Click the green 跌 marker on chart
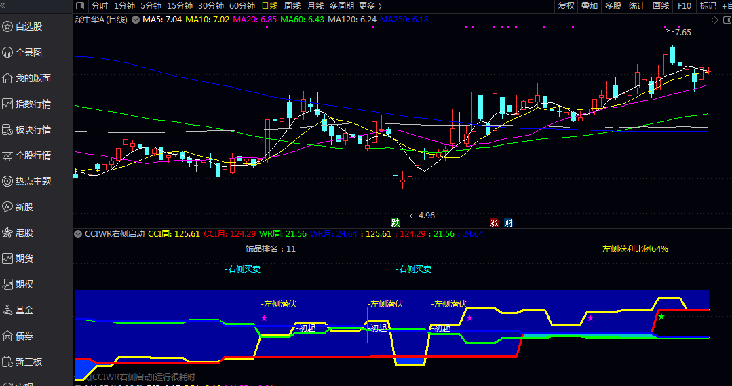 click(x=396, y=223)
